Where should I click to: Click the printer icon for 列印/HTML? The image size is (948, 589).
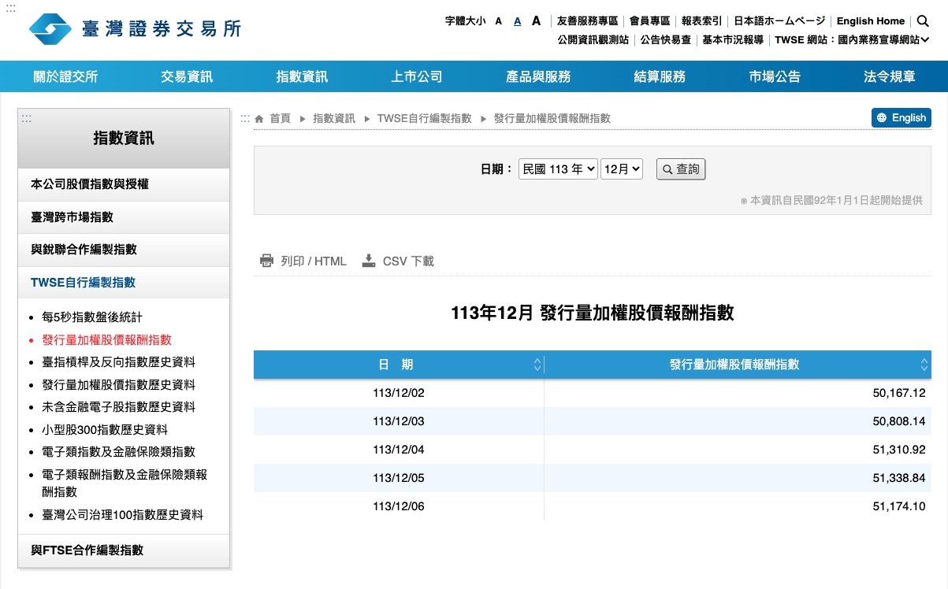266,260
